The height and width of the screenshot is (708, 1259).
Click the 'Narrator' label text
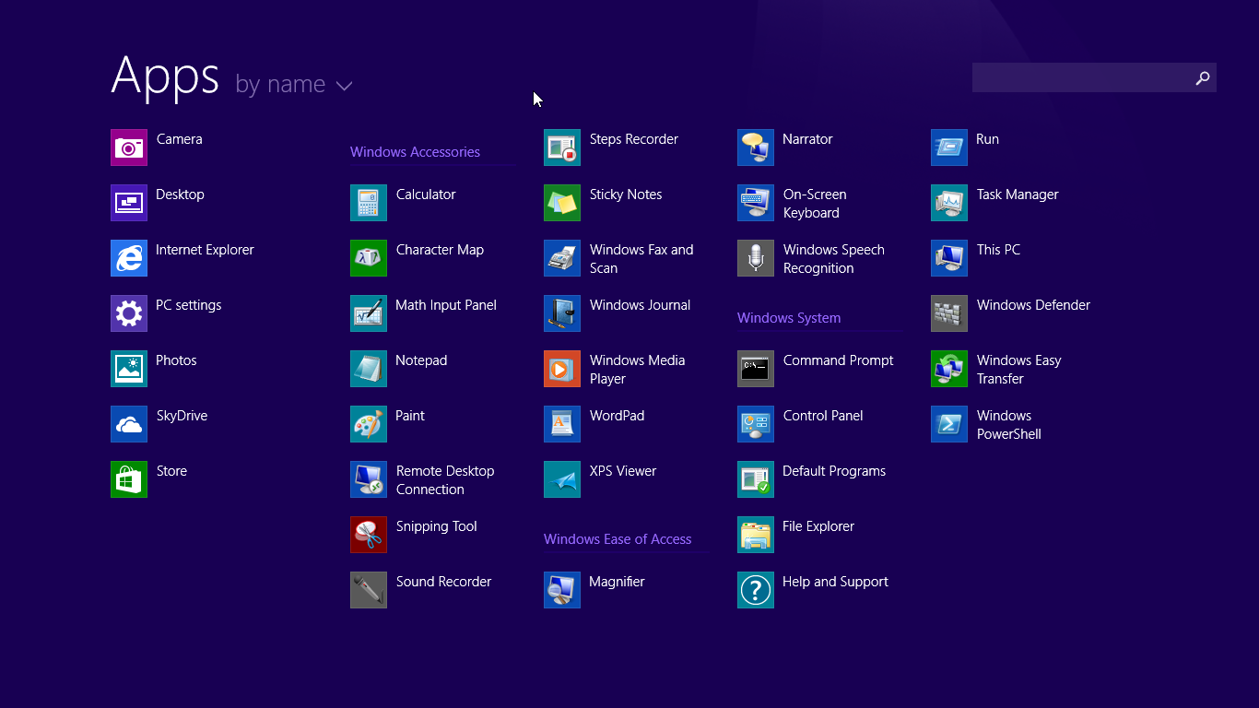(807, 139)
